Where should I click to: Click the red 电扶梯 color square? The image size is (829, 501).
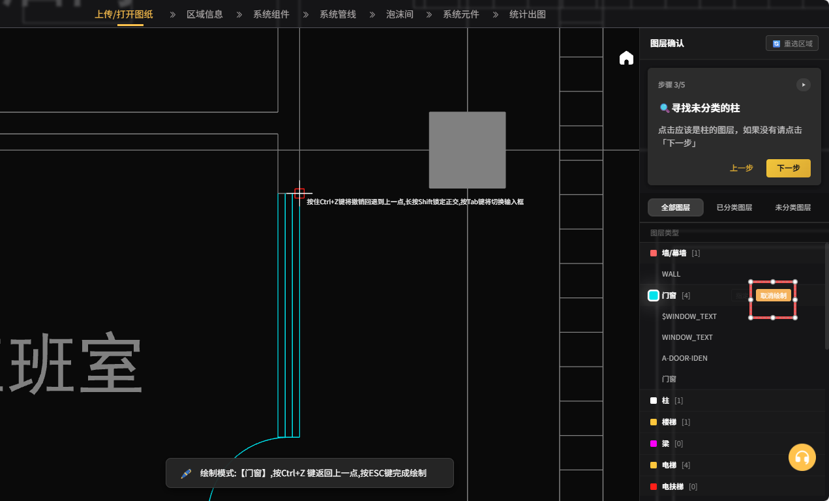pos(654,487)
